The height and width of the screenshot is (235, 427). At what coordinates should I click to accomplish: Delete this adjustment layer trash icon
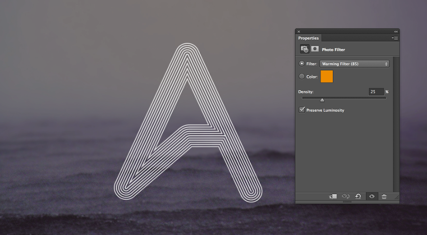(384, 196)
